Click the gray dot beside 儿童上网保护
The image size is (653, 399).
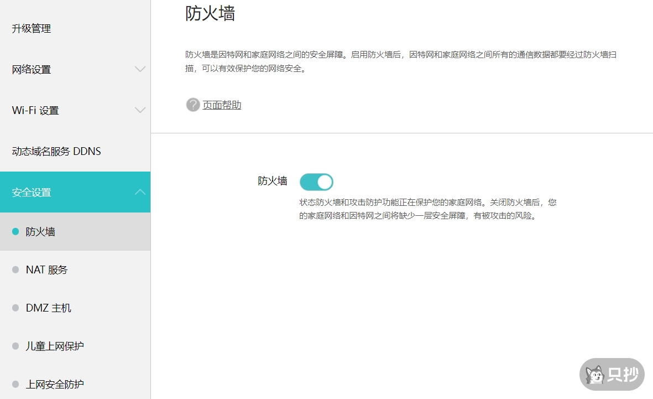coord(16,345)
